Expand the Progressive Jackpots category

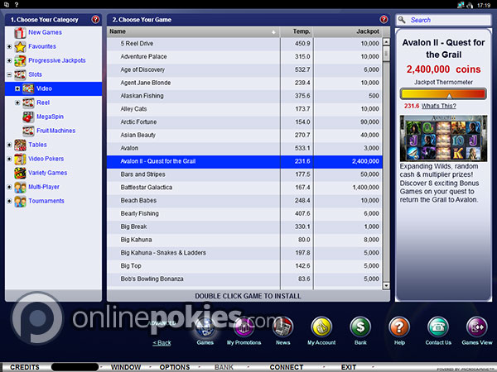(x=9, y=60)
